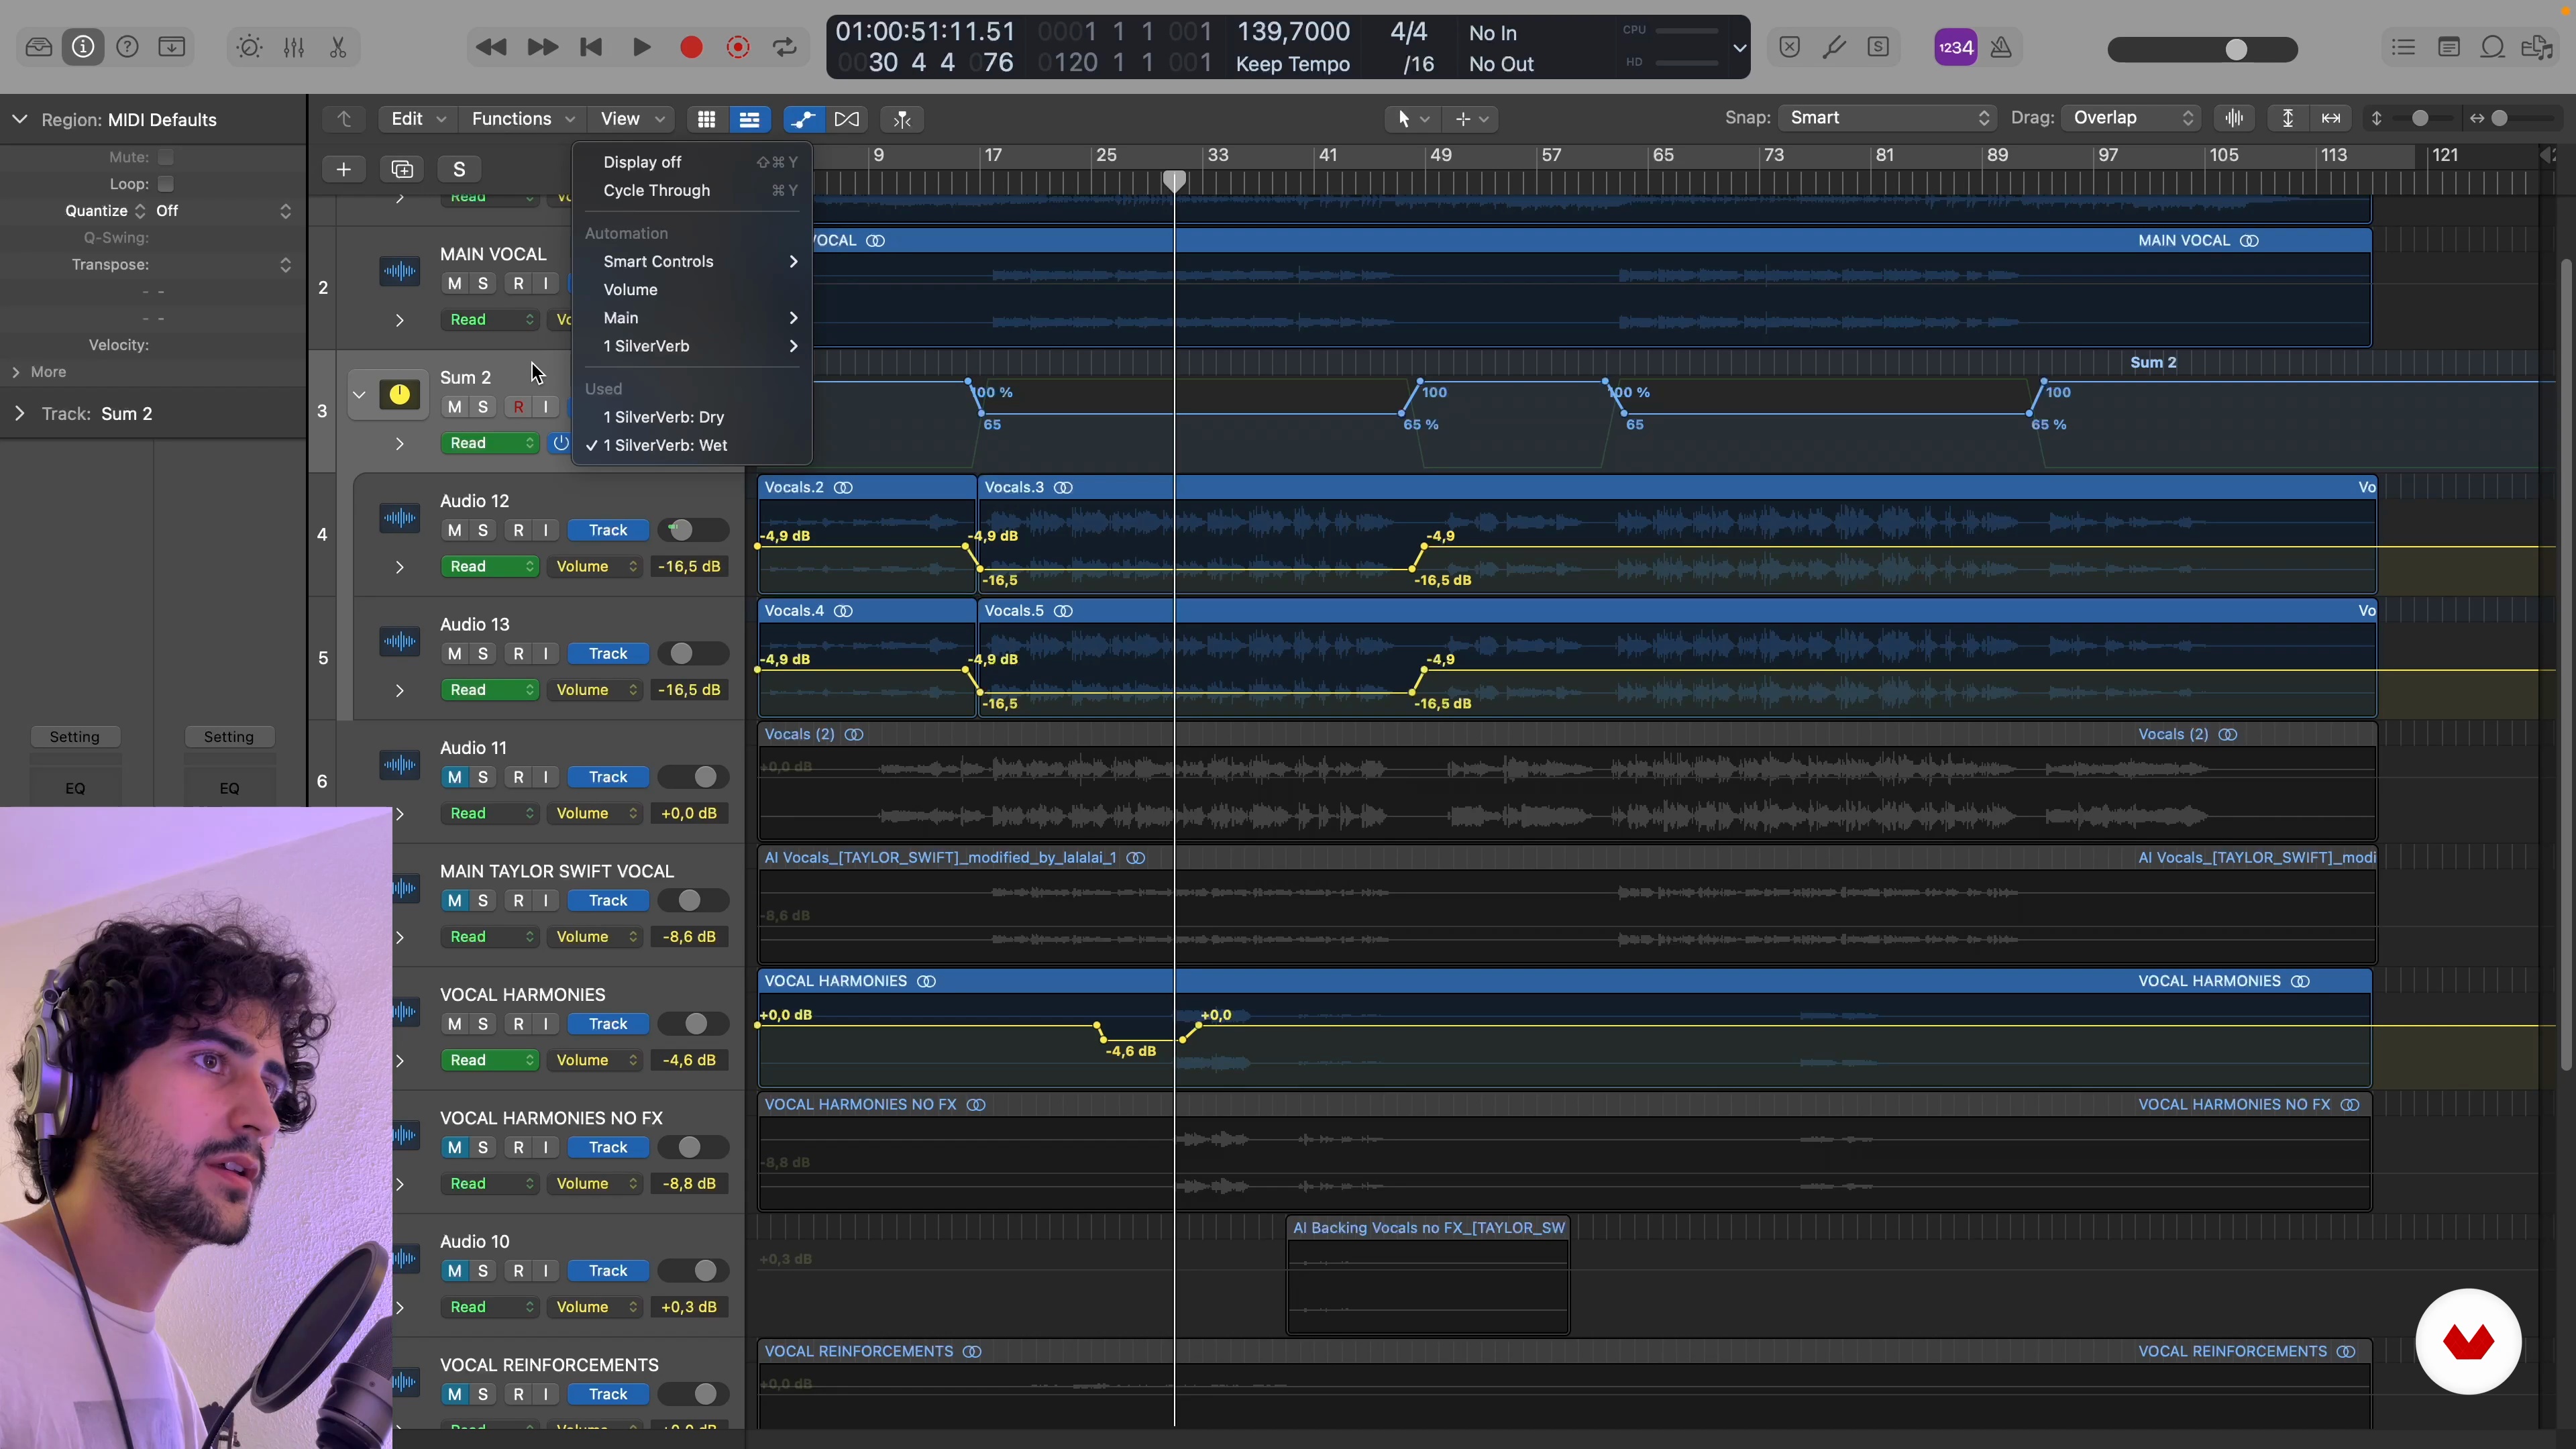Adjust the master volume slider
The width and height of the screenshot is (2576, 1449).
[x=2235, y=49]
